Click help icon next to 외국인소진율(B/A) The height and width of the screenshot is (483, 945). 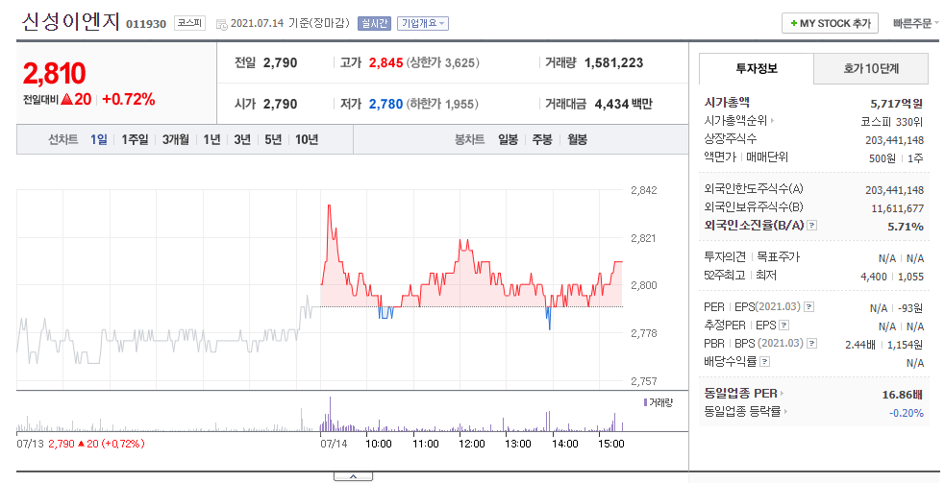pos(811,226)
